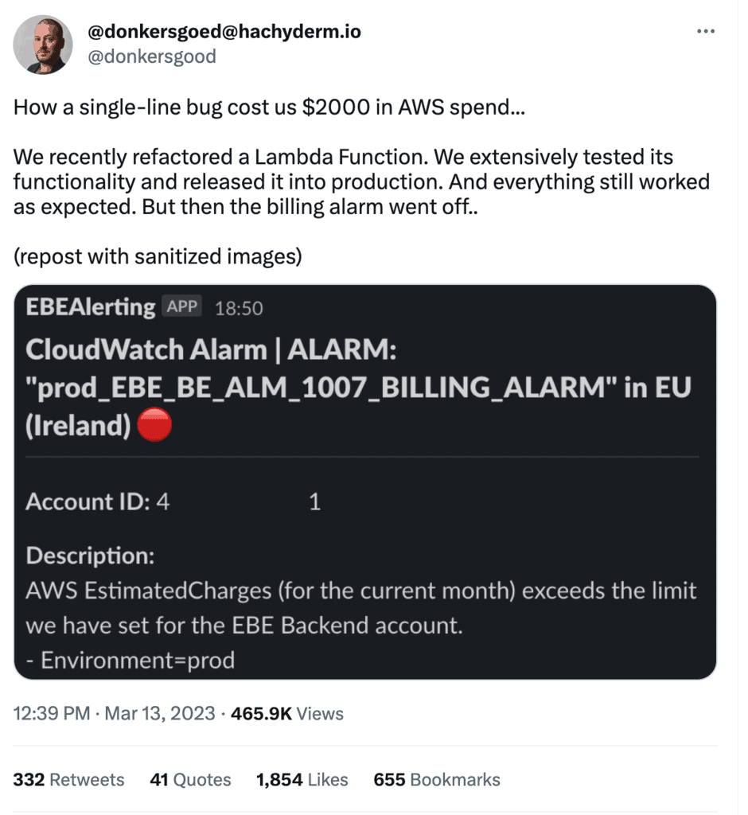Open the 41 Quotes list
The height and width of the screenshot is (815, 748).
click(190, 779)
